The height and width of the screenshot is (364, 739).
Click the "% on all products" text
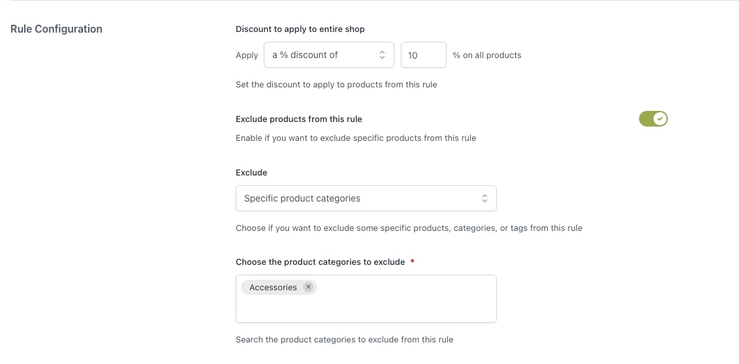pyautogui.click(x=487, y=55)
